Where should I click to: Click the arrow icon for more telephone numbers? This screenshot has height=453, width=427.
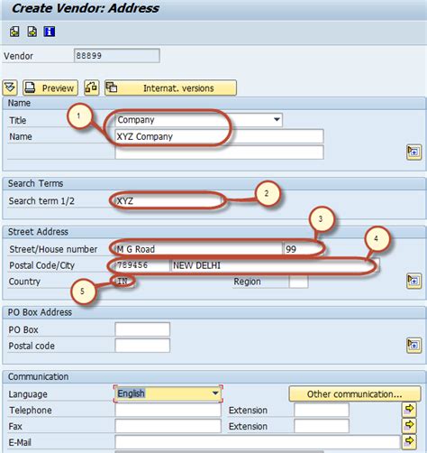(409, 409)
